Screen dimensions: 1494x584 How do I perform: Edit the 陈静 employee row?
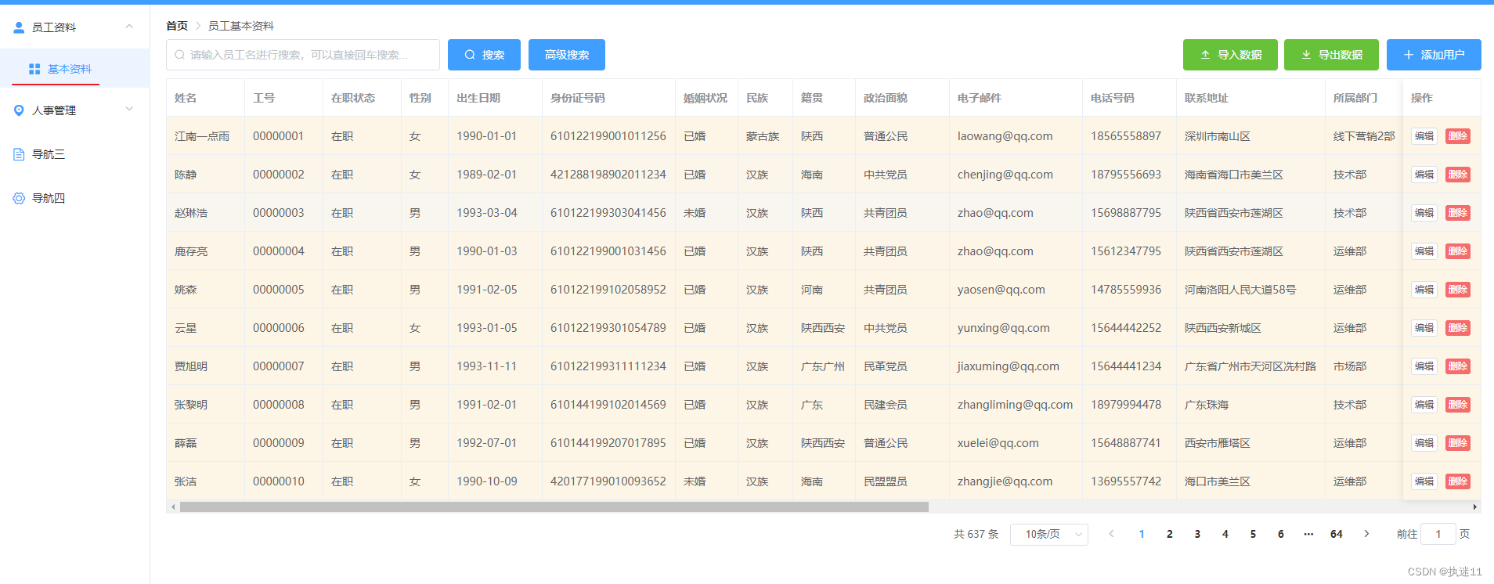click(x=1424, y=175)
